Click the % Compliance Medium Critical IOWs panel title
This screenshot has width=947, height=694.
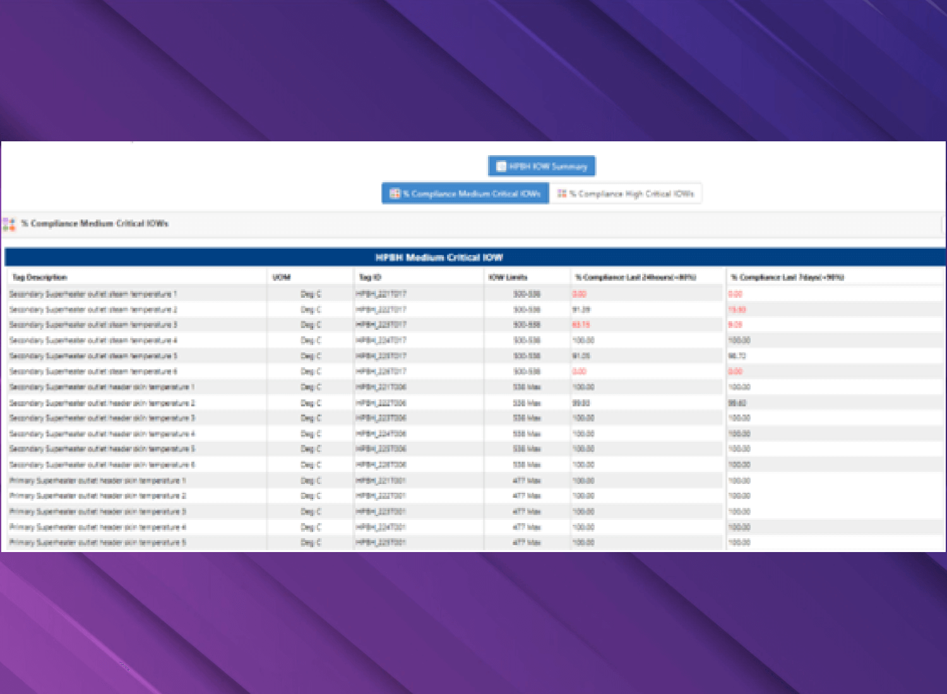[95, 223]
